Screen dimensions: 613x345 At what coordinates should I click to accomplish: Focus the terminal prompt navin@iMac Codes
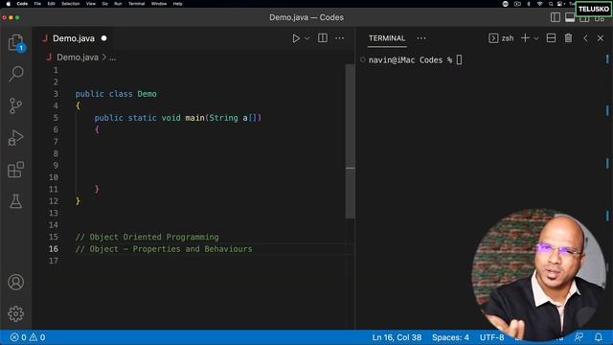(x=410, y=59)
